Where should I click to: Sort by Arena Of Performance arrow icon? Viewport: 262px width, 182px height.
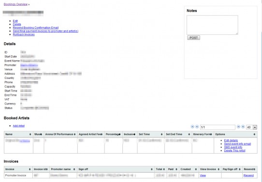pyautogui.click(x=75, y=134)
